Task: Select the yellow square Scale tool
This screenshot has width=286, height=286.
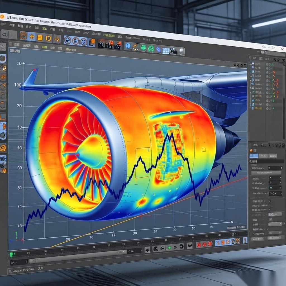Action: pyautogui.click(x=40, y=37)
